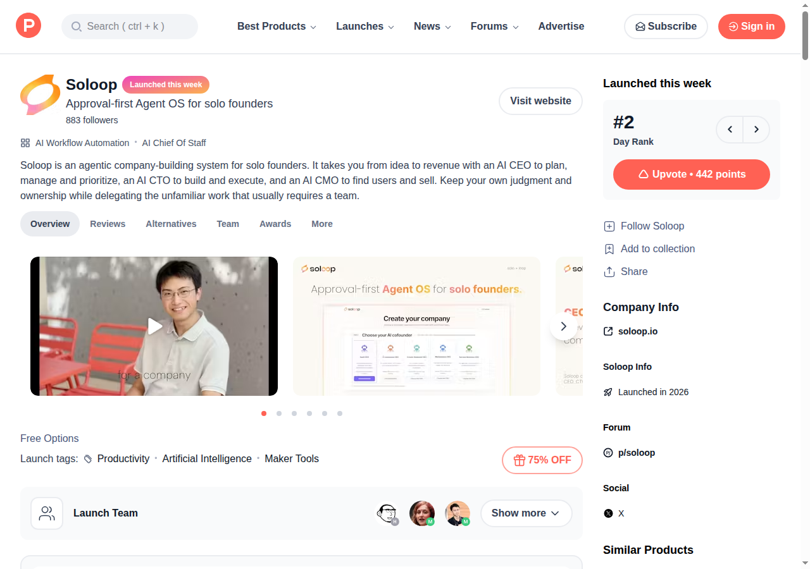Click the Free Options text
810x569 pixels.
pyautogui.click(x=49, y=439)
